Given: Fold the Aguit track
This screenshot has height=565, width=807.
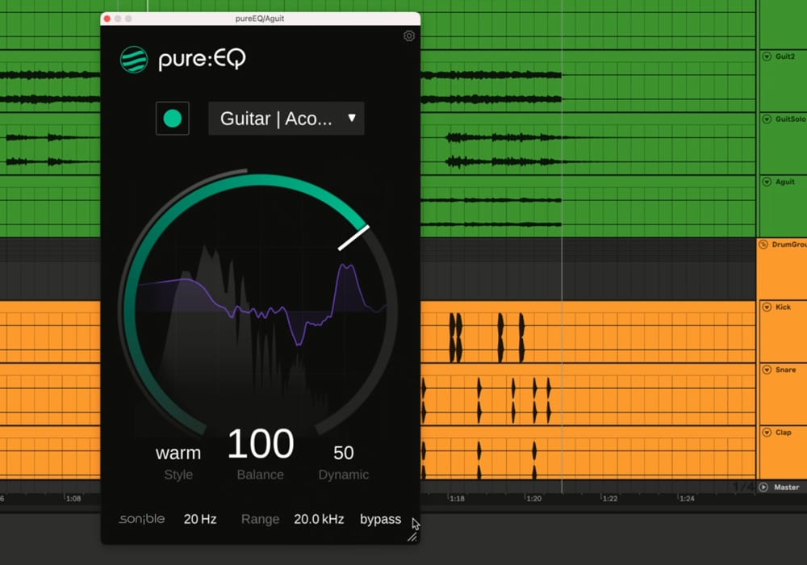Looking at the screenshot, I should 767,182.
